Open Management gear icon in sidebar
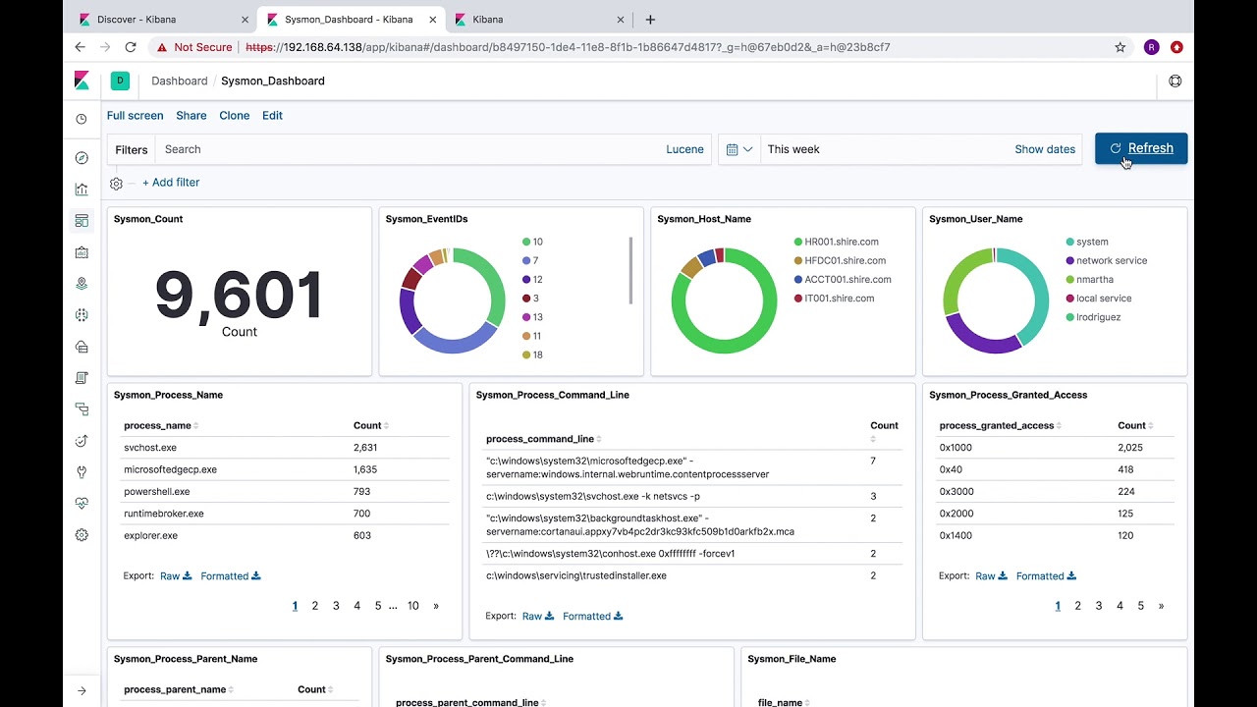The image size is (1257, 707). [82, 535]
